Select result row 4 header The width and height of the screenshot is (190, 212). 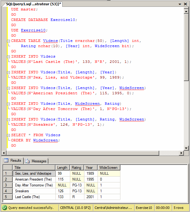pyautogui.click(x=8, y=191)
